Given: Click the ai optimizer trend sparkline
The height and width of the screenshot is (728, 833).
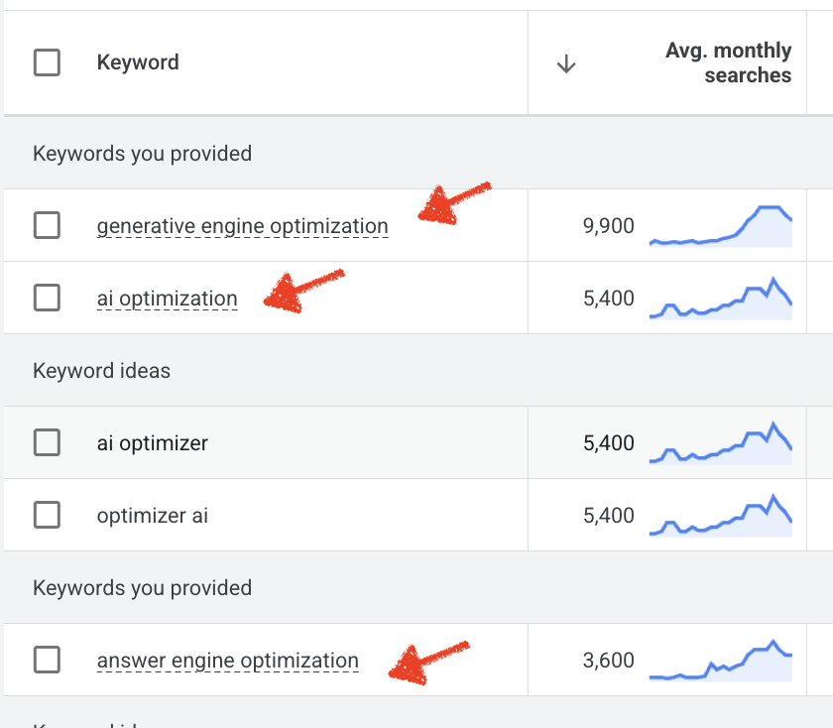Looking at the screenshot, I should 720,444.
